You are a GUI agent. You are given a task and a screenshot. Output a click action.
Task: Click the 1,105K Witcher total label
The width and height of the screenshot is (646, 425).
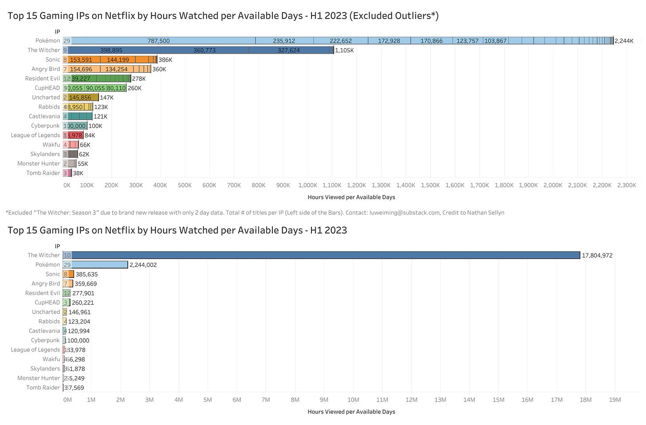click(x=344, y=51)
